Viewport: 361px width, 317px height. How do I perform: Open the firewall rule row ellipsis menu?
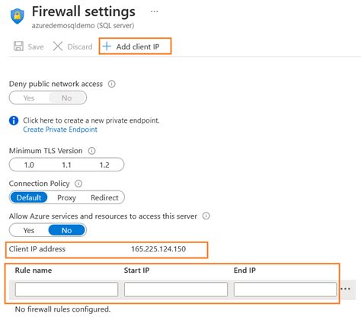[346, 289]
